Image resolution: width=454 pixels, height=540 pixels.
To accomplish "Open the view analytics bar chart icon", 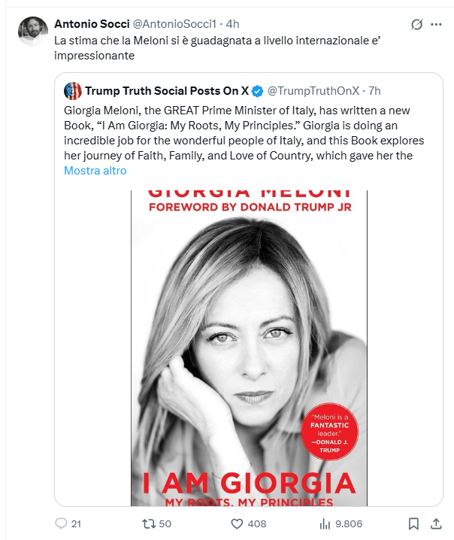I will [x=325, y=523].
